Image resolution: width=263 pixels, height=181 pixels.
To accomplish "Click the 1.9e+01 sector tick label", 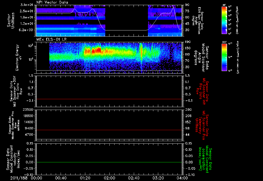I will 26,17.
